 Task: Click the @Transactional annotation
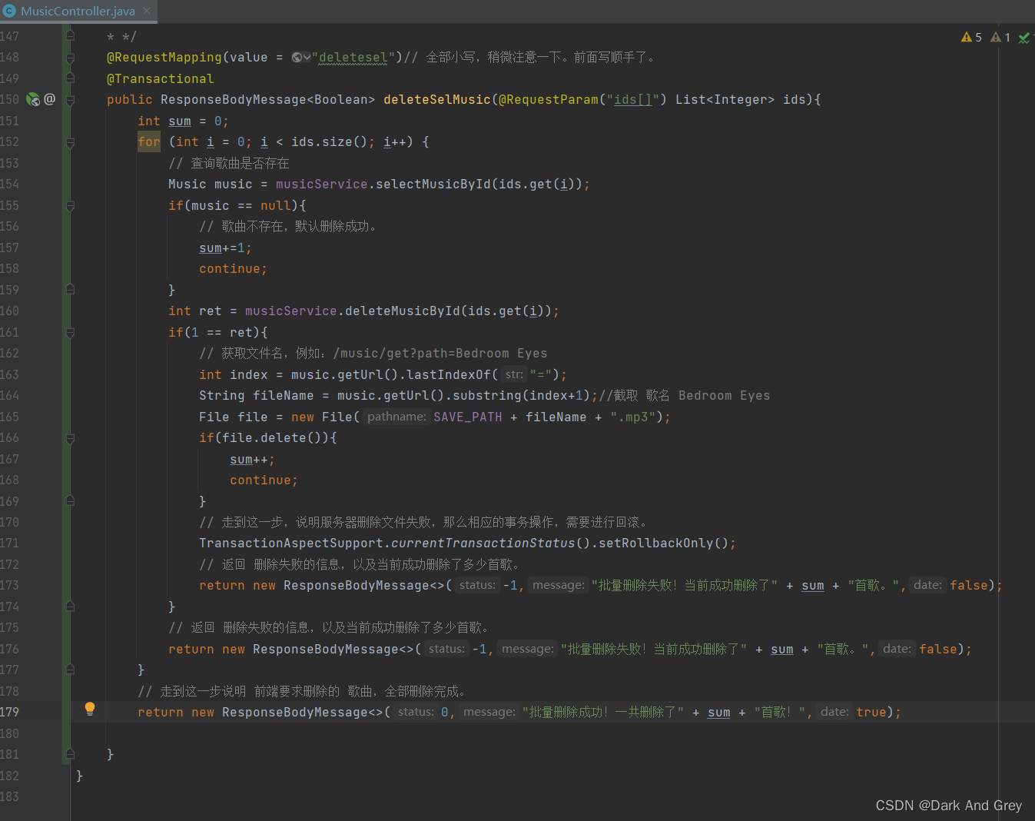161,78
